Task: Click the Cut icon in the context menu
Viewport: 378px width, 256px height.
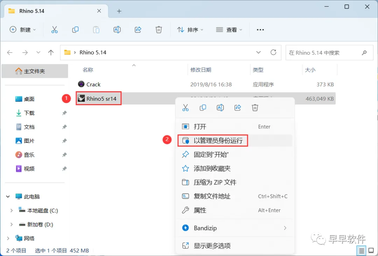Action: tap(185, 108)
